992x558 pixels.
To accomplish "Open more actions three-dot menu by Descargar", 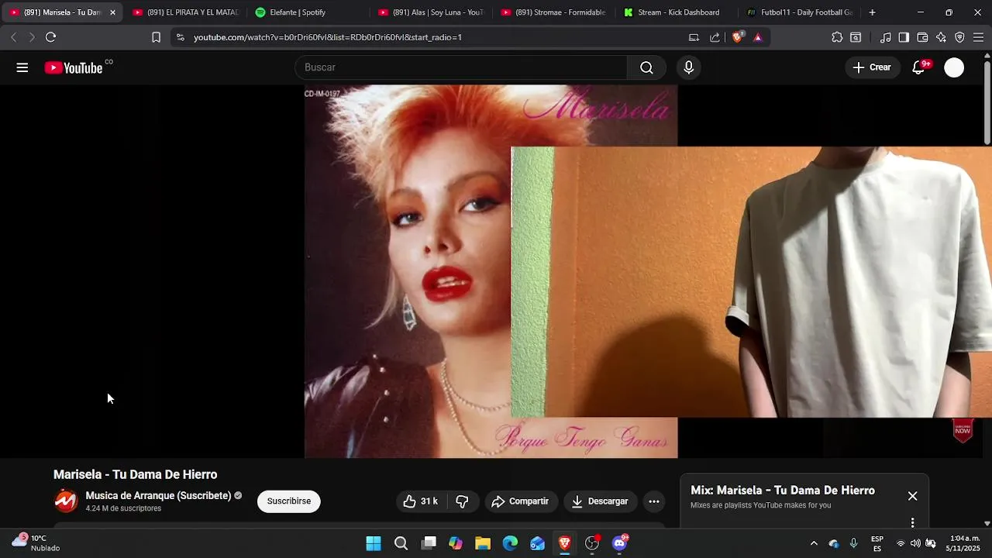I will click(653, 501).
